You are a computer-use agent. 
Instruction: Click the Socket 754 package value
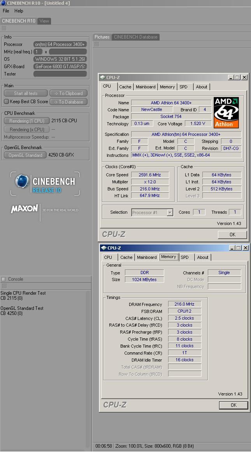(171, 116)
